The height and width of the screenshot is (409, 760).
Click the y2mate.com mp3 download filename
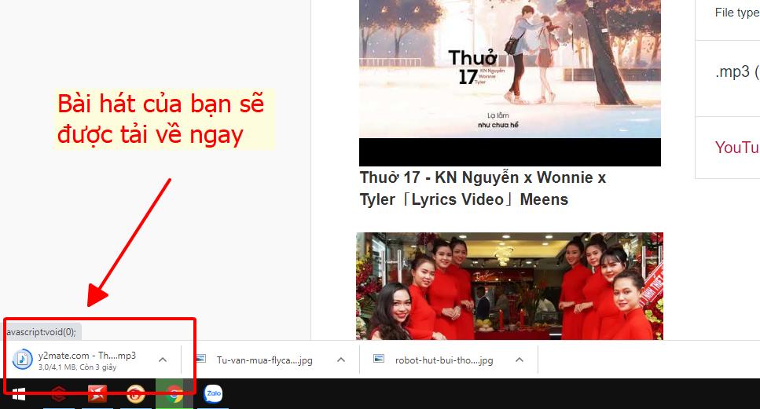(86, 355)
